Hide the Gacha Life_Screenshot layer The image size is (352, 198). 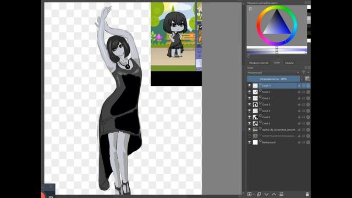(249, 130)
